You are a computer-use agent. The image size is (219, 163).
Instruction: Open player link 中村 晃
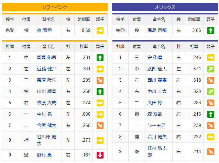(x=44, y=114)
